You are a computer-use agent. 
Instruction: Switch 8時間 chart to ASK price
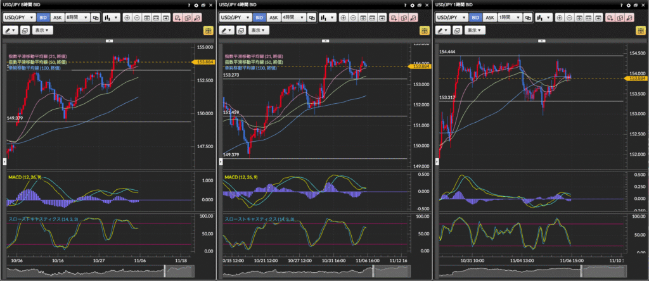point(56,18)
